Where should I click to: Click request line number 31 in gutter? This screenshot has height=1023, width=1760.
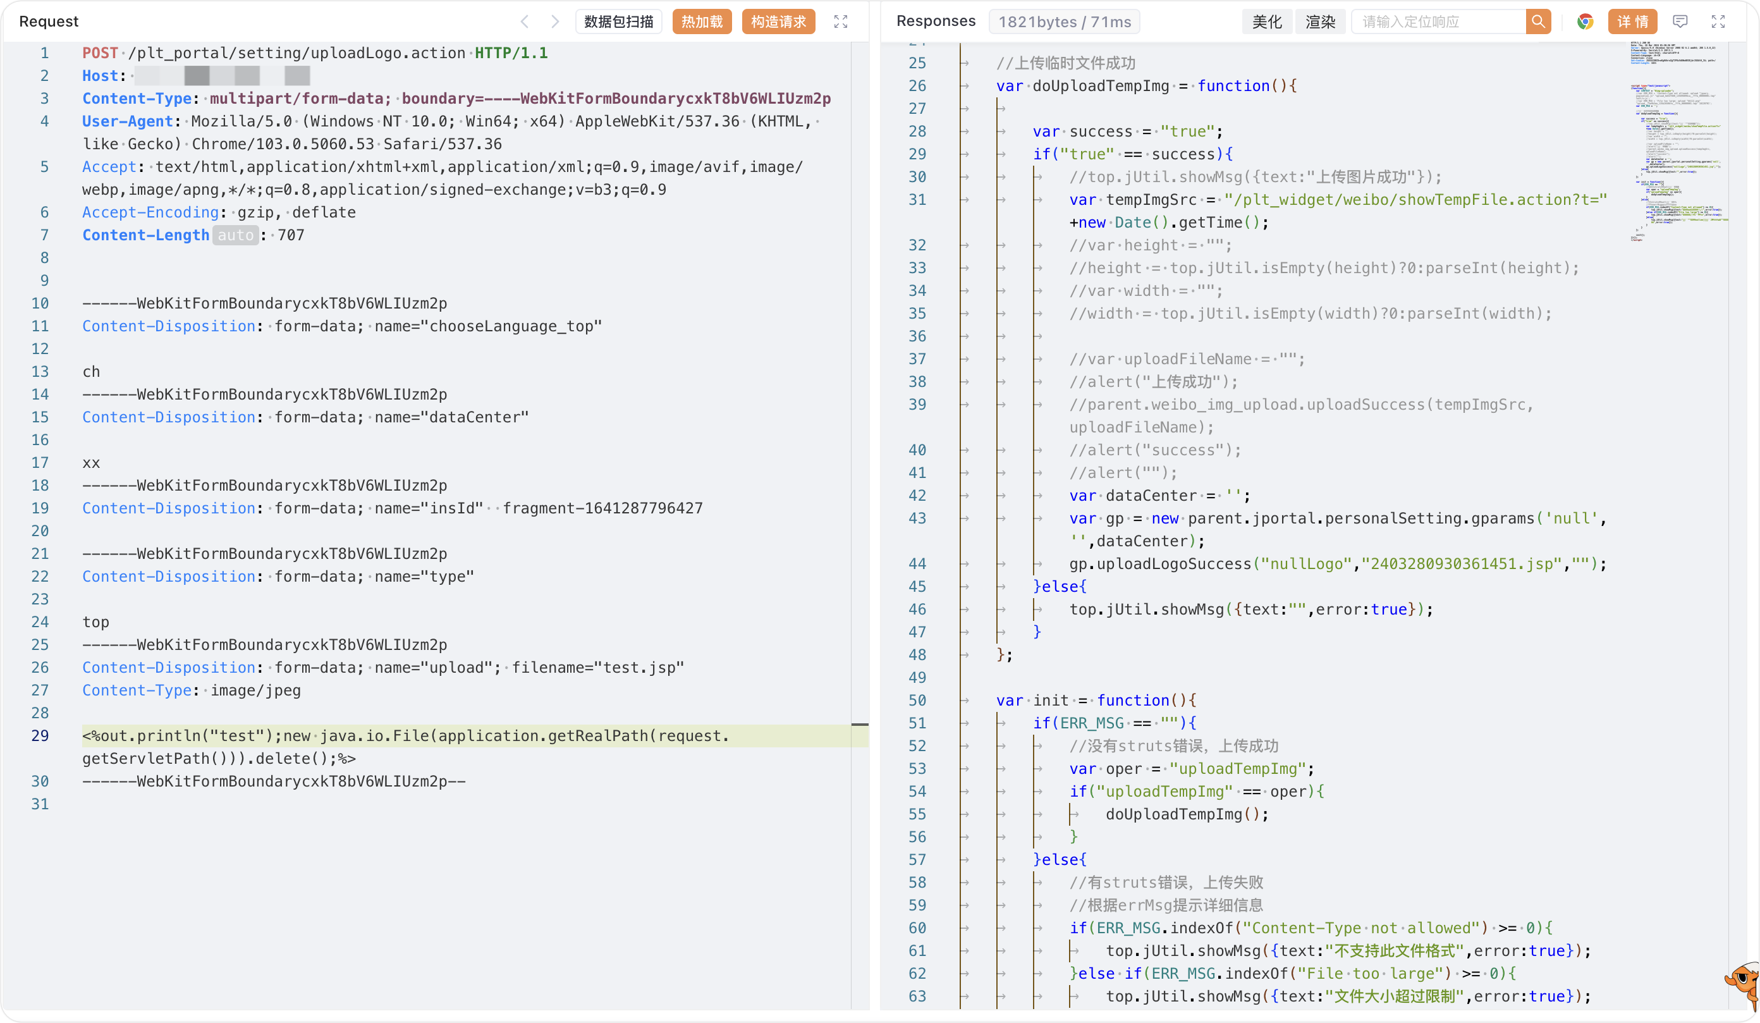40,804
